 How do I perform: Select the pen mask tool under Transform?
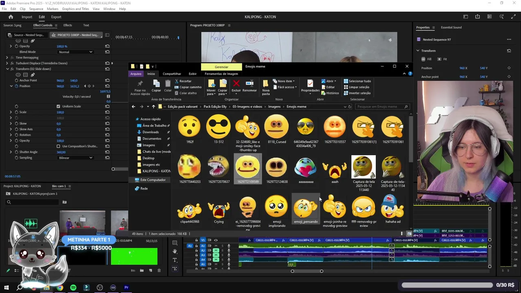pos(33,75)
